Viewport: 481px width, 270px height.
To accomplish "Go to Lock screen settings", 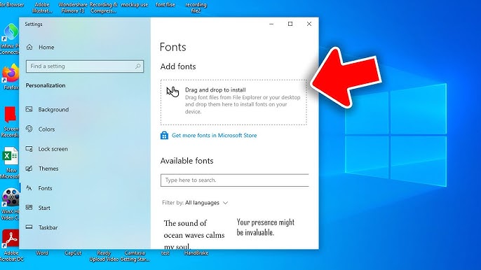I will point(53,149).
